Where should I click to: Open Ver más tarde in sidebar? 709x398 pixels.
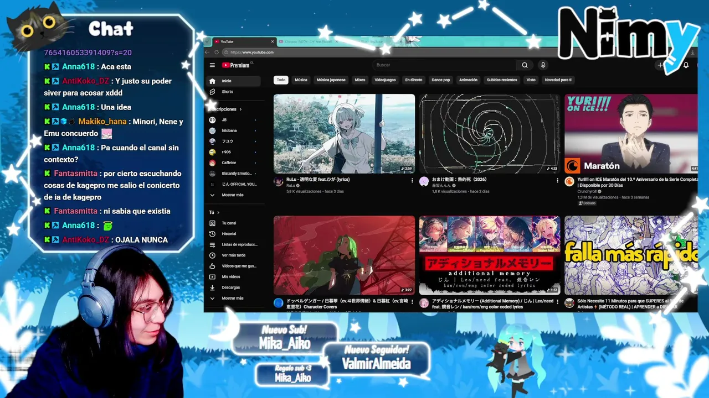pyautogui.click(x=234, y=255)
